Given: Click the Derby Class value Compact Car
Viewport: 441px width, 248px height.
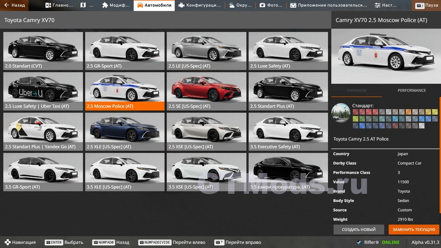Looking at the screenshot, I should (409, 163).
